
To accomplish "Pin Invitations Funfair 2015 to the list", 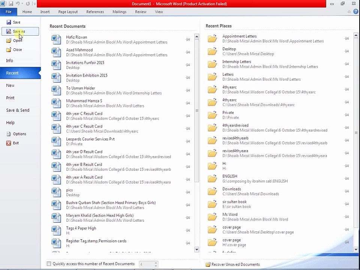I will pyautogui.click(x=188, y=65).
